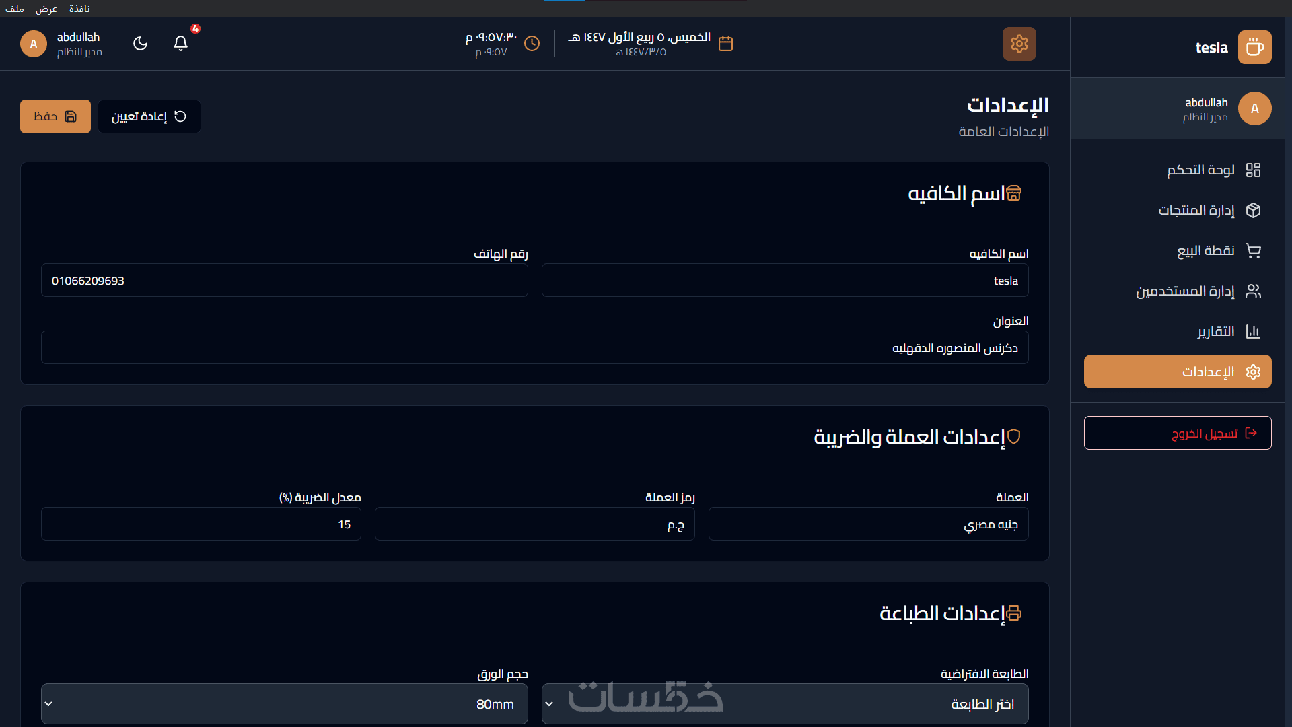This screenshot has width=1292, height=727.
Task: Toggle dark mode with the moon icon
Action: 140,44
